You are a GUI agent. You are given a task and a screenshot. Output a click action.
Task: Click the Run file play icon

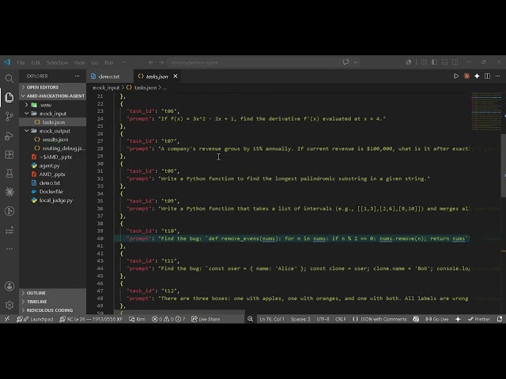point(456,77)
